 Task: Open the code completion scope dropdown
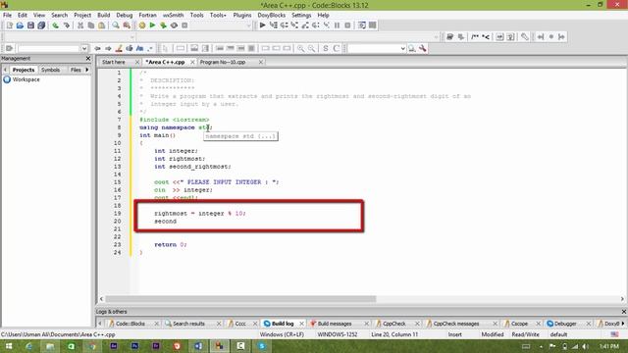(x=131, y=37)
